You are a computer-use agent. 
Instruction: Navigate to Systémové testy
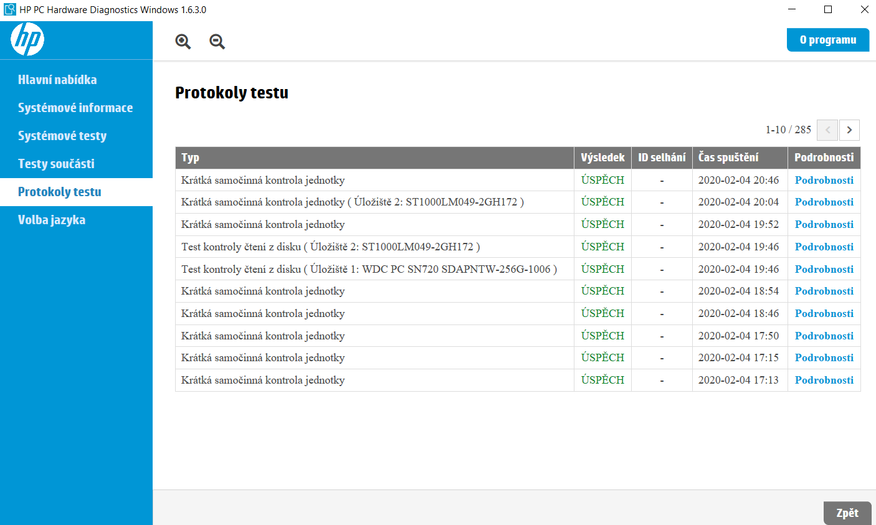pos(62,136)
